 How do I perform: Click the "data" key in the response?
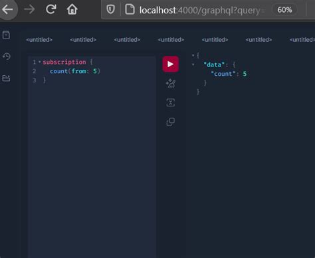tap(214, 64)
